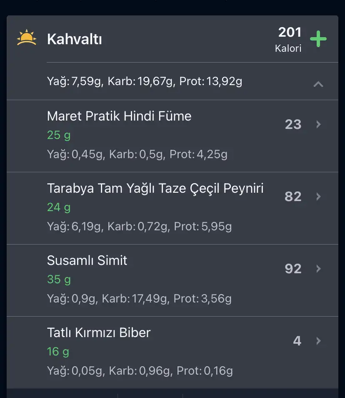This screenshot has height=398, width=345.
Task: Tap the green plus to add breakfast food
Action: click(318, 39)
